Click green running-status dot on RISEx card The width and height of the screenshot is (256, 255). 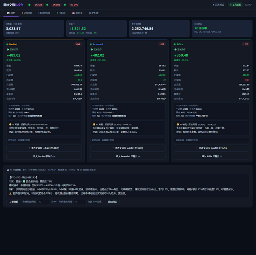pos(175,49)
